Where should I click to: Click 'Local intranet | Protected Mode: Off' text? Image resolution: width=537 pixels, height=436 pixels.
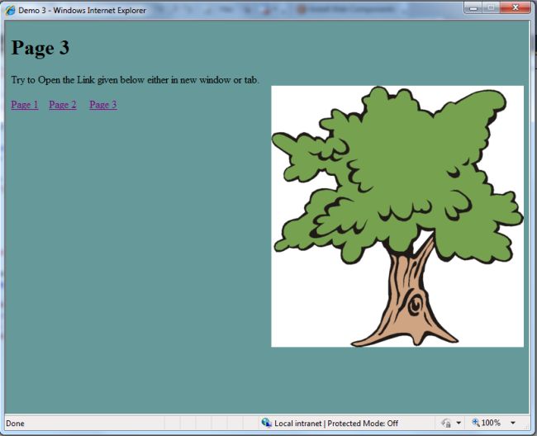(336, 424)
